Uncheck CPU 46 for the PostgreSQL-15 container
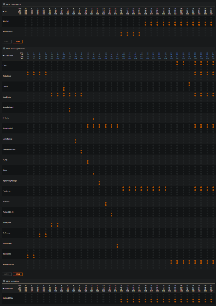This screenshot has height=306, width=216. pyautogui.click(x=111, y=213)
